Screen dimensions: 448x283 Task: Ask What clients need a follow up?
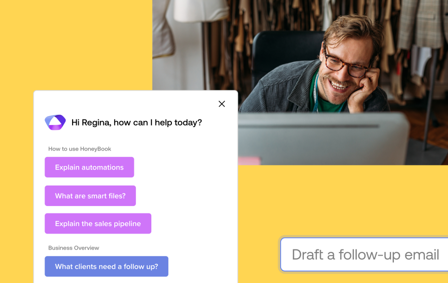point(106,266)
